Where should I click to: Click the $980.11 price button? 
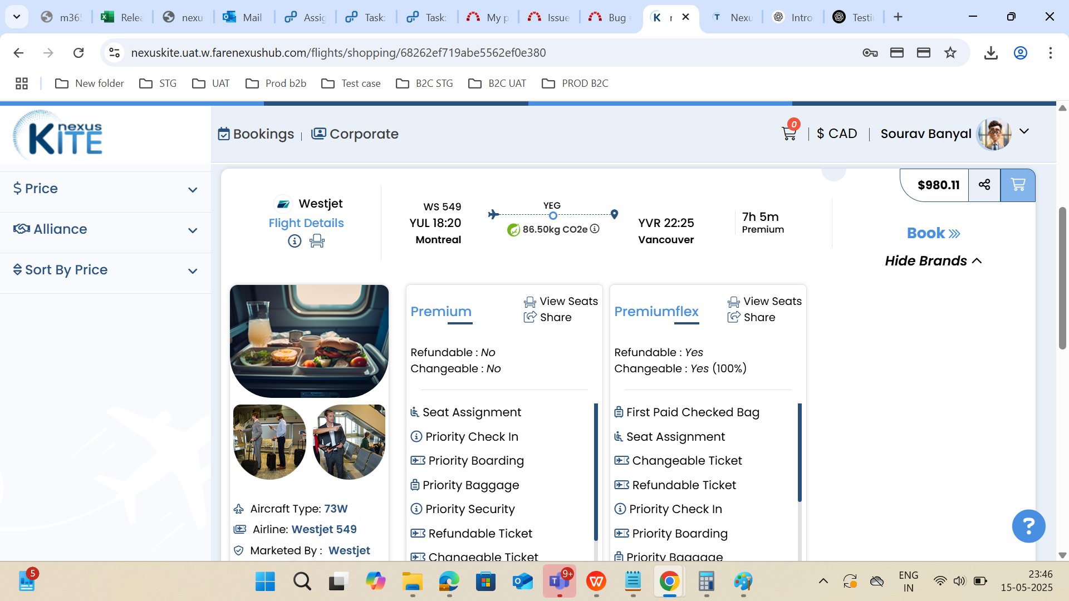(938, 185)
